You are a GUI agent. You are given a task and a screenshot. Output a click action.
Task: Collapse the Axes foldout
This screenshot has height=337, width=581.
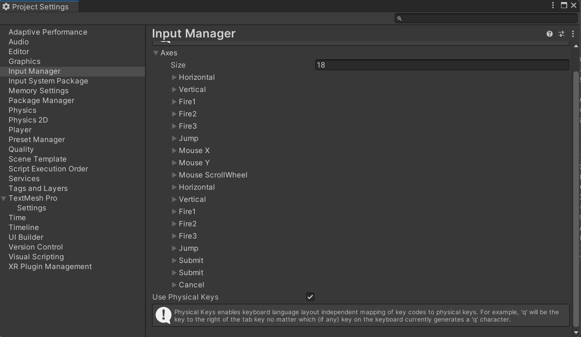pyautogui.click(x=156, y=53)
